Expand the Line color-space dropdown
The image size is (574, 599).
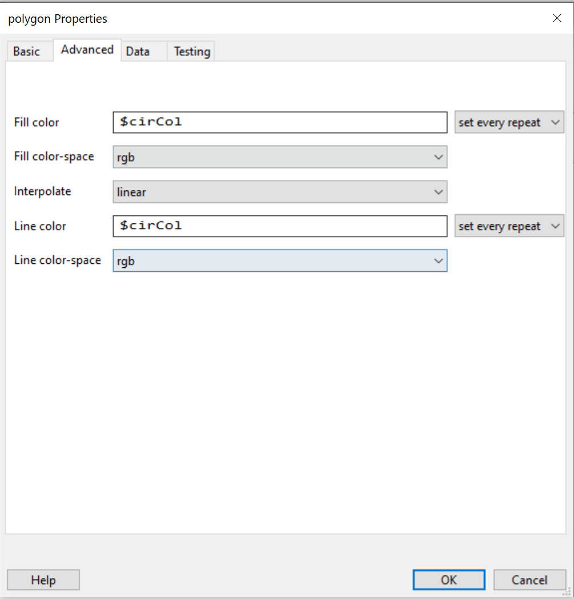pos(280,260)
